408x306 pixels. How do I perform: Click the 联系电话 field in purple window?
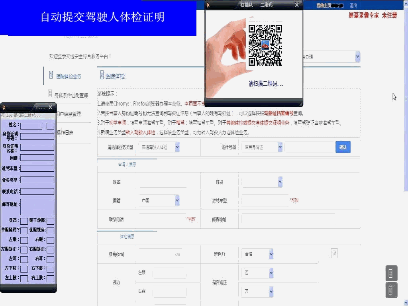click(37, 192)
